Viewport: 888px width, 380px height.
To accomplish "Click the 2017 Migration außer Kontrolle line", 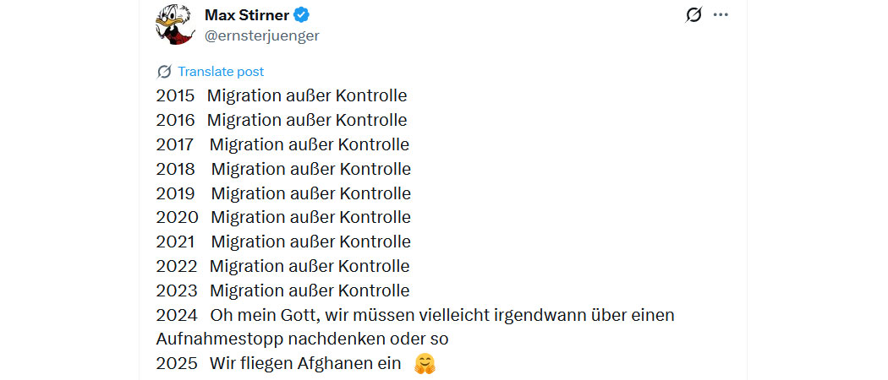I will tap(282, 144).
